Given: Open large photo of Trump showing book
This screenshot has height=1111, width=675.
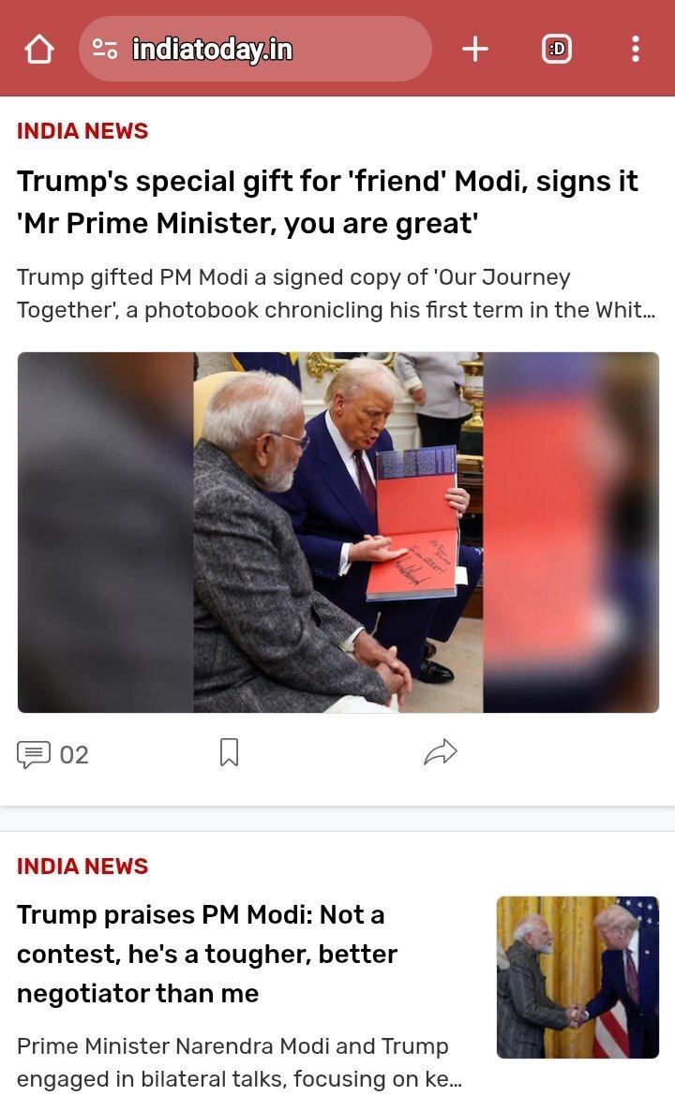Looking at the screenshot, I should [338, 532].
